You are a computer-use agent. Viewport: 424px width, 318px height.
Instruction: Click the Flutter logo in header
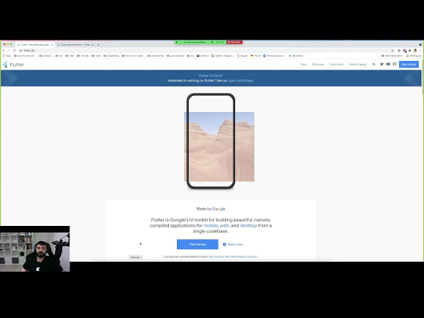[x=13, y=65]
